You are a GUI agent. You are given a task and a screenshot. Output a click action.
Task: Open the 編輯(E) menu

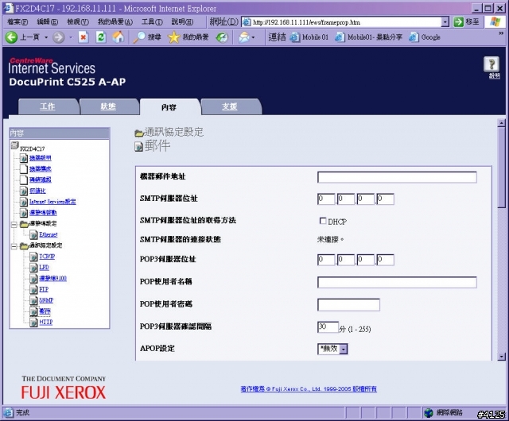coord(48,21)
